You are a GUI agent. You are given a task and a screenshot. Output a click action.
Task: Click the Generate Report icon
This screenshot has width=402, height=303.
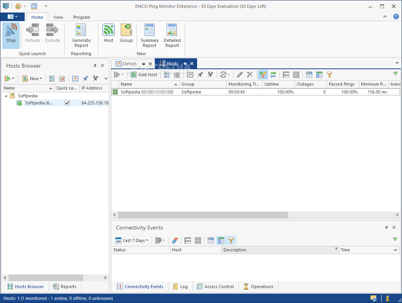[x=81, y=35]
